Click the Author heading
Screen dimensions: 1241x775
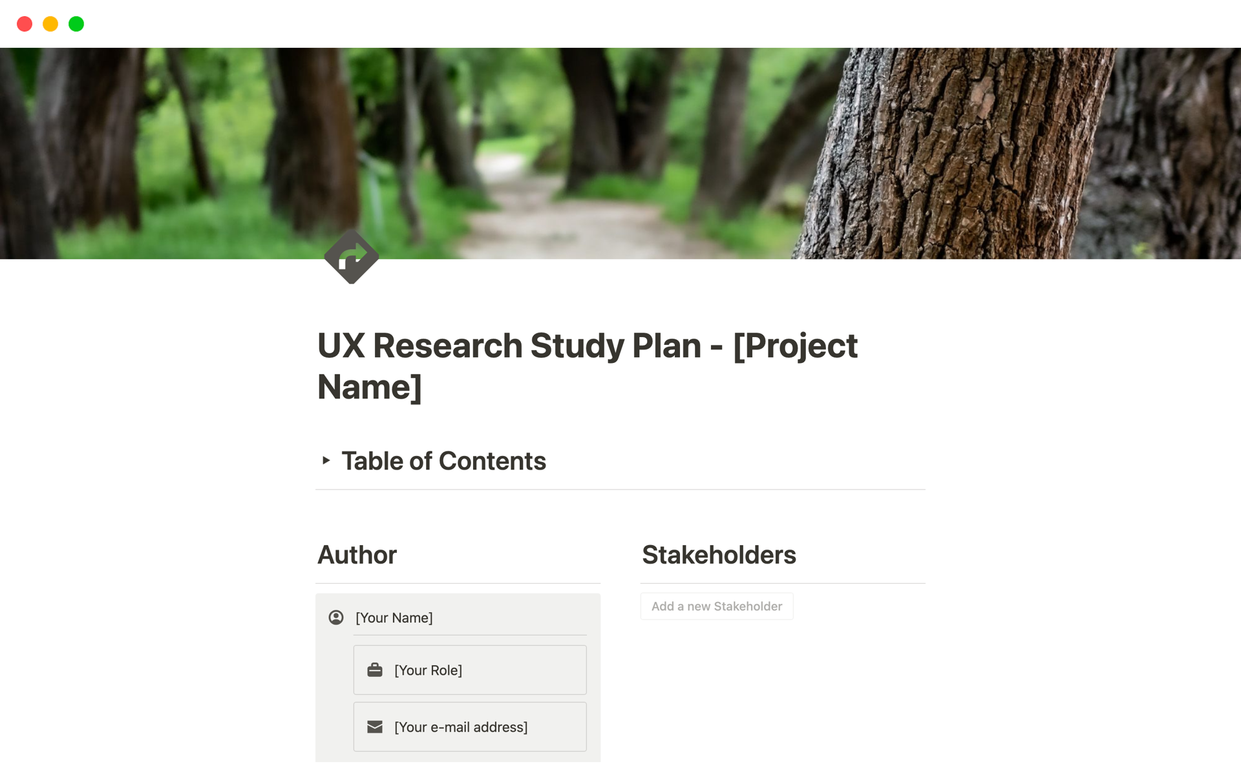[356, 554]
